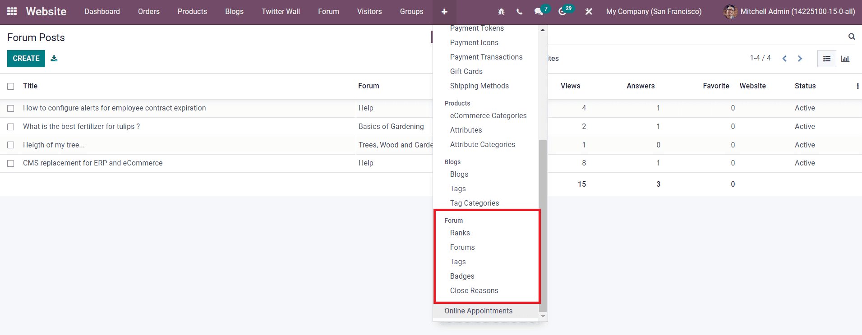Open the apps grid menu icon
This screenshot has width=862, height=335.
(12, 11)
